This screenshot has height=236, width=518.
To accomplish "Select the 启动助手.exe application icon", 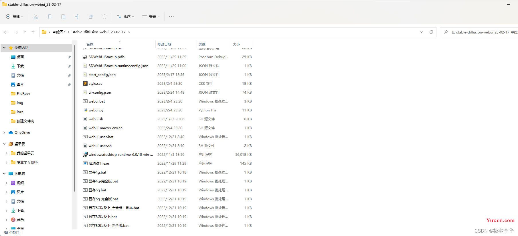I will 85,163.
